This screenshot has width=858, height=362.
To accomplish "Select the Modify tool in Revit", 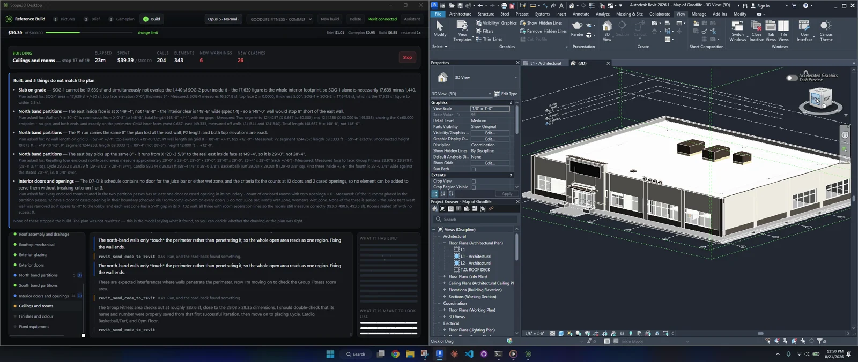I will tap(440, 28).
